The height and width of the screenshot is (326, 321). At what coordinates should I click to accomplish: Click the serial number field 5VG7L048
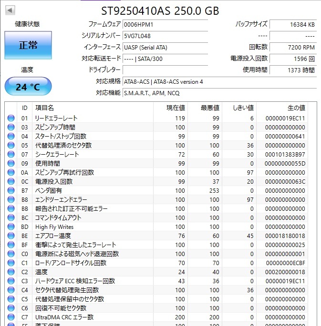[x=166, y=36]
